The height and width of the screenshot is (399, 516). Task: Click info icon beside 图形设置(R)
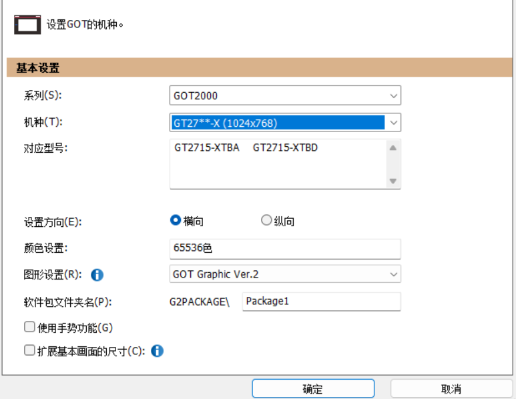97,274
